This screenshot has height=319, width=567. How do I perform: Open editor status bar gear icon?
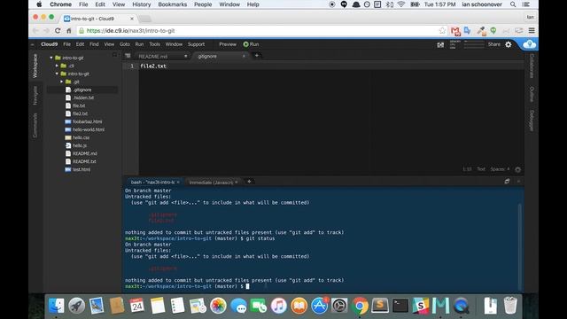(x=517, y=169)
